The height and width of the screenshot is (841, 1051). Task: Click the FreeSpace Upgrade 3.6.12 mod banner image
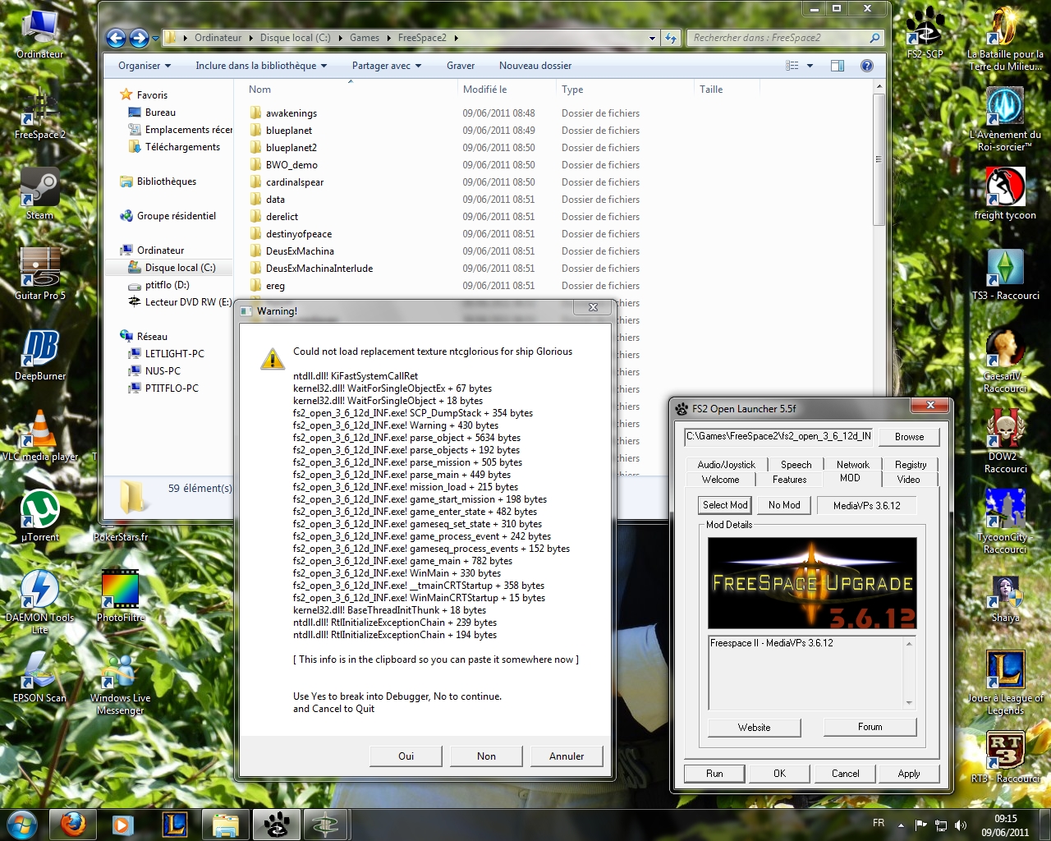(x=812, y=583)
